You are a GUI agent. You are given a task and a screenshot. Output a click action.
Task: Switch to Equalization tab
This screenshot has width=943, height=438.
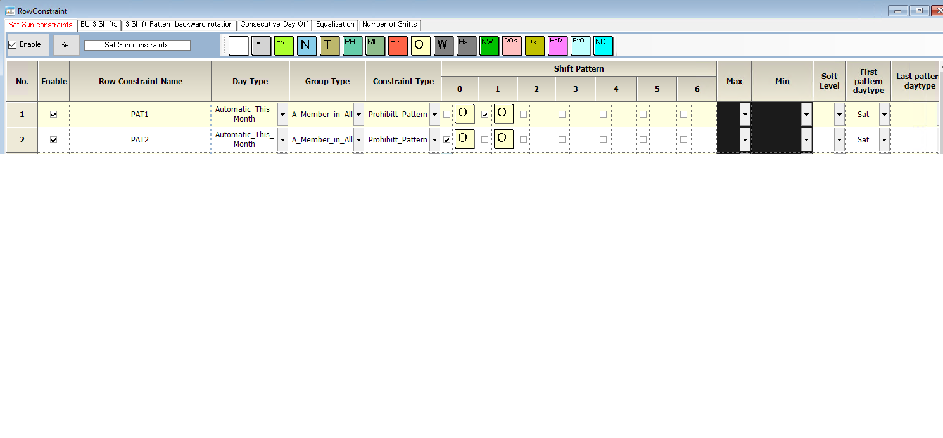pyautogui.click(x=335, y=24)
